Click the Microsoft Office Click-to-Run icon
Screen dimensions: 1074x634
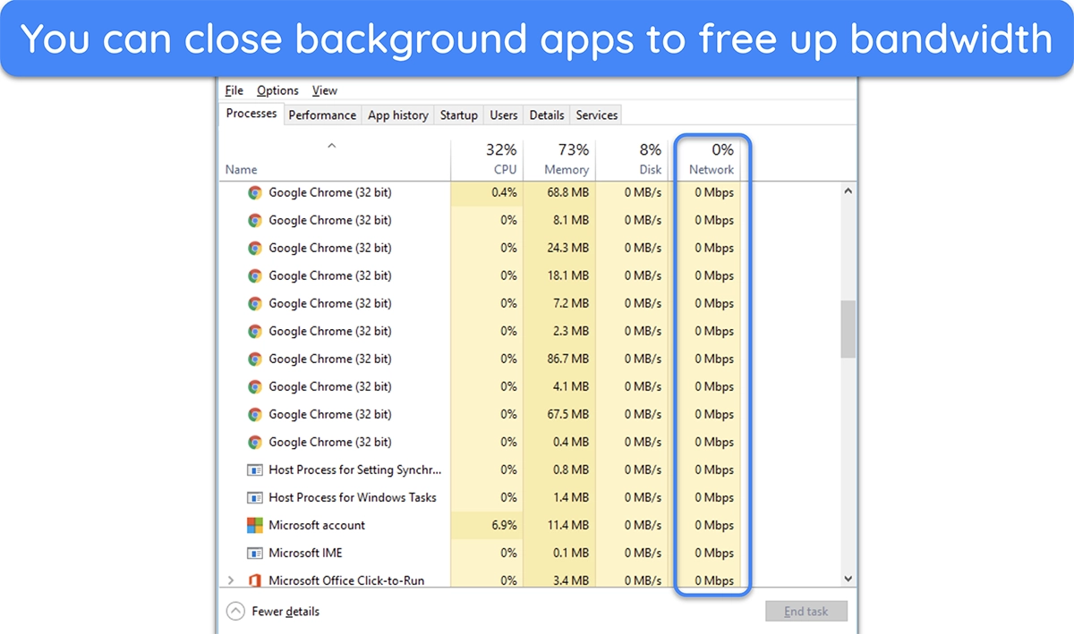click(x=255, y=580)
